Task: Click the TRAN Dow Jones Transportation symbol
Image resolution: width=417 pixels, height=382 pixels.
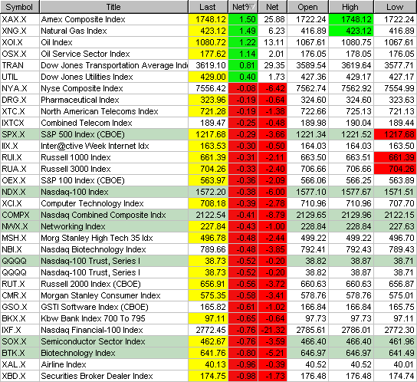Action: coord(13,65)
